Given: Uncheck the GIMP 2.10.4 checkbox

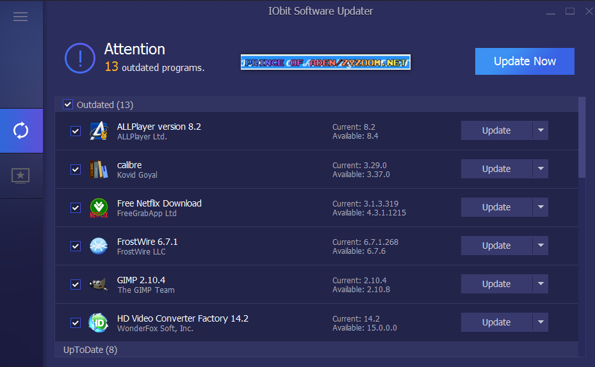Looking at the screenshot, I should click(x=76, y=285).
